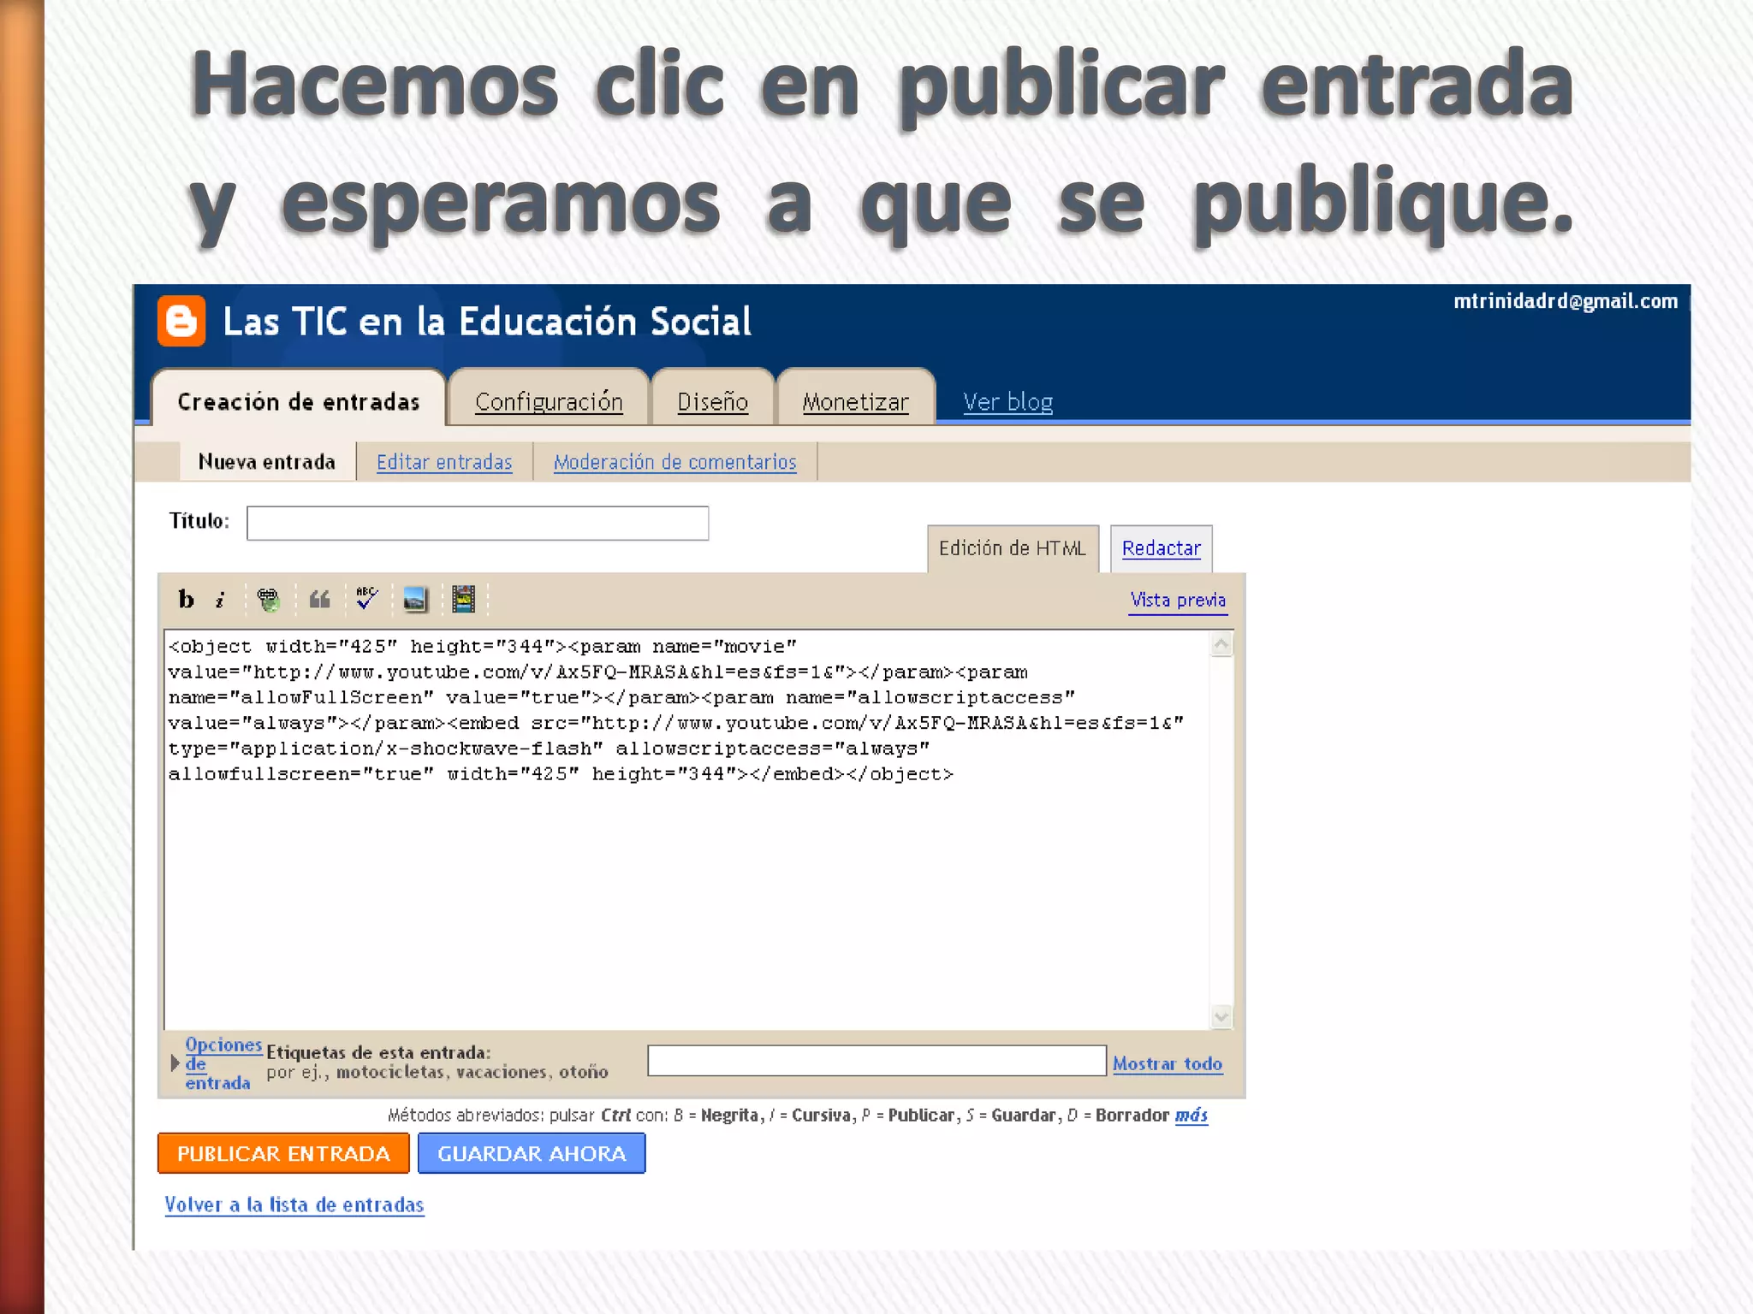
Task: Click the Etiquetas labels input field
Action: coord(876,1061)
